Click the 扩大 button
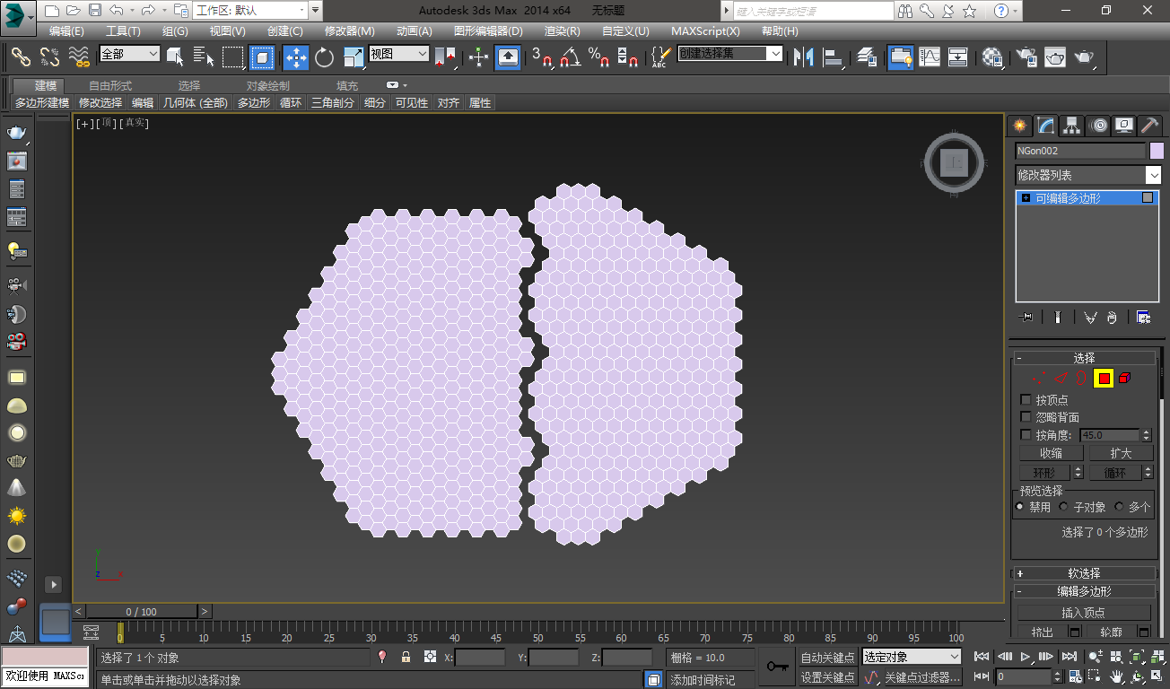1170x689 pixels. point(1121,453)
